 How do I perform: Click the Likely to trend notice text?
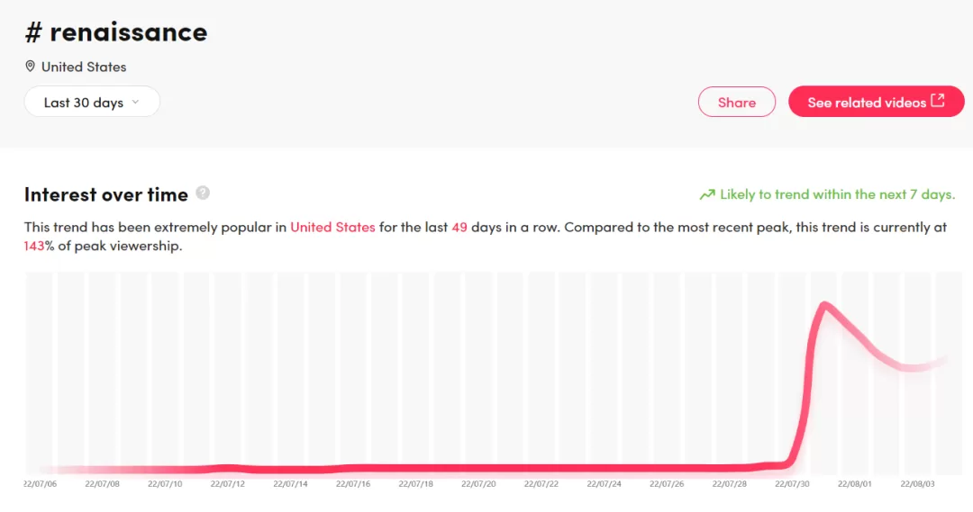[x=837, y=194]
